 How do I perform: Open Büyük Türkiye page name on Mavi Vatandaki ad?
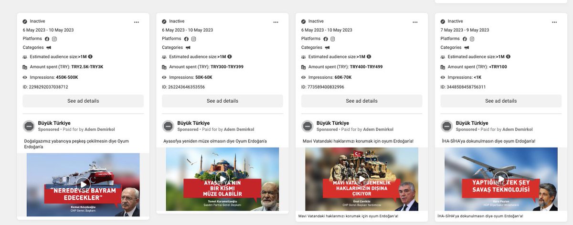click(333, 123)
